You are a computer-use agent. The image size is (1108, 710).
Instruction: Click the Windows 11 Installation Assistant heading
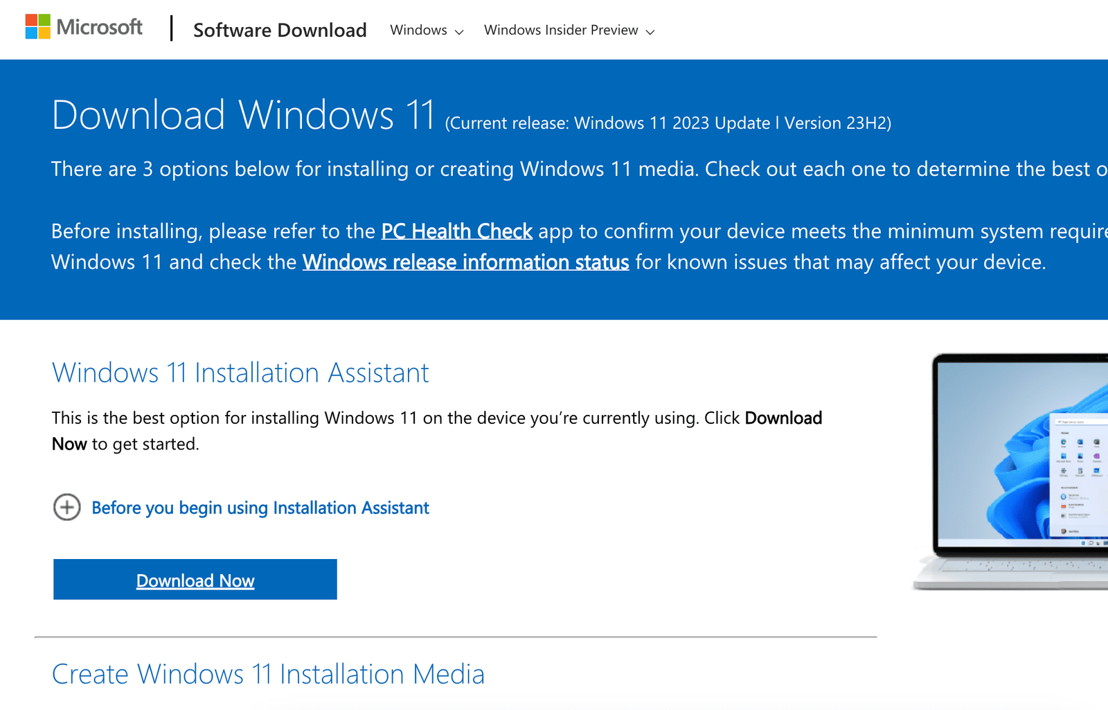tap(240, 373)
